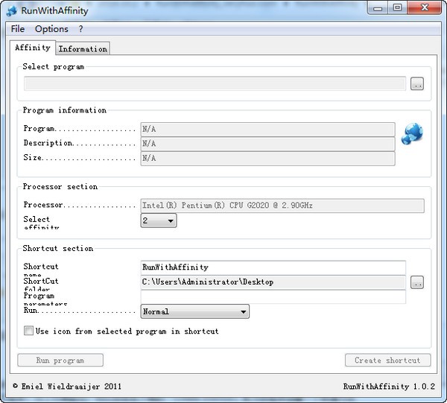Click the Processor Intel Pentium field
This screenshot has width=447, height=403.
[x=282, y=206]
